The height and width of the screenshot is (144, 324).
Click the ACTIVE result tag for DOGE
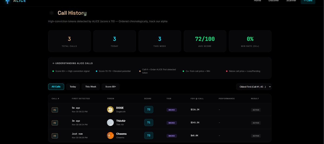click(x=256, y=110)
